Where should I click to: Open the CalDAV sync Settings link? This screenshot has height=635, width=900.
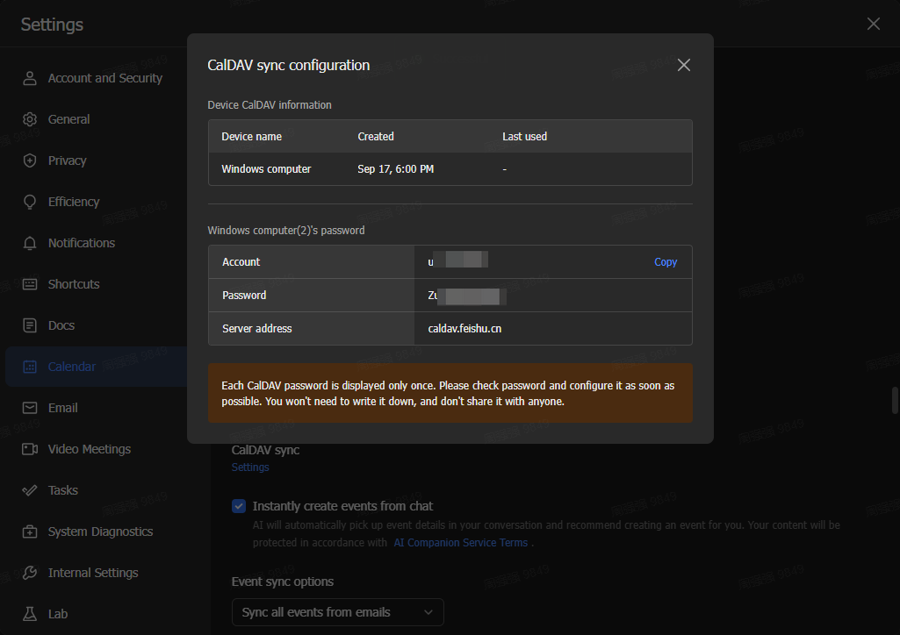250,467
